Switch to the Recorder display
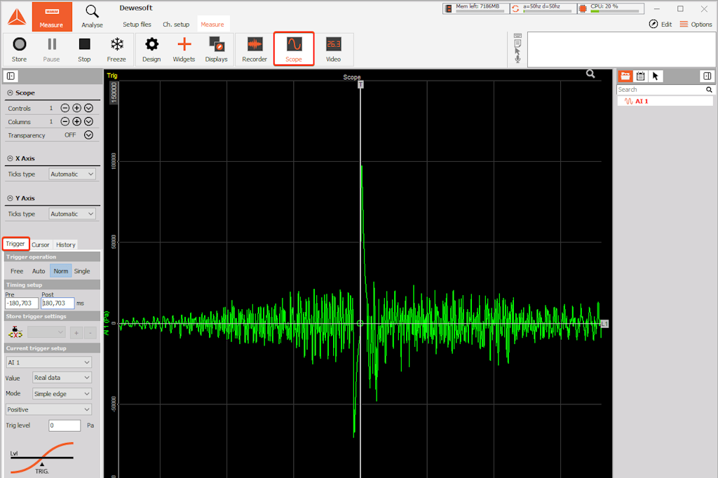This screenshot has height=478, width=718. click(x=255, y=50)
